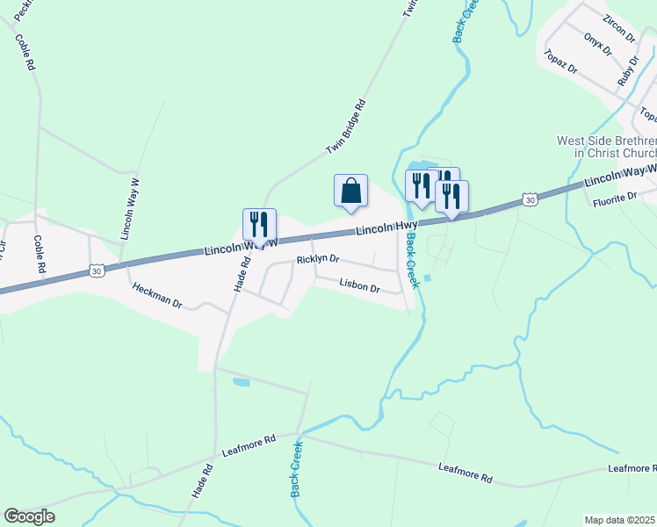Select the Fluorite Dr street label

click(x=615, y=199)
